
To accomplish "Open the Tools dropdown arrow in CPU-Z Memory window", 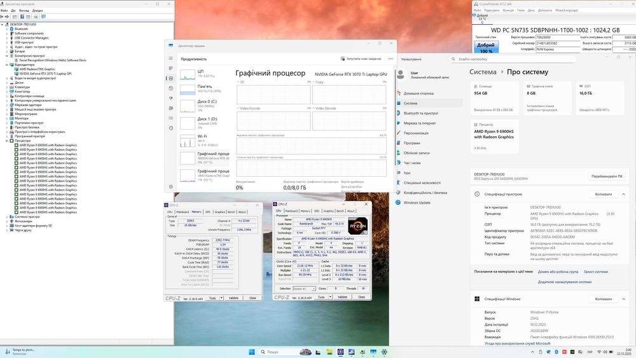I will [221, 298].
